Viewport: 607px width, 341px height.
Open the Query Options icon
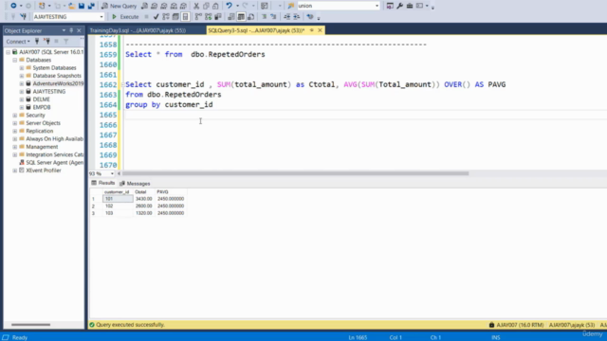(x=175, y=17)
